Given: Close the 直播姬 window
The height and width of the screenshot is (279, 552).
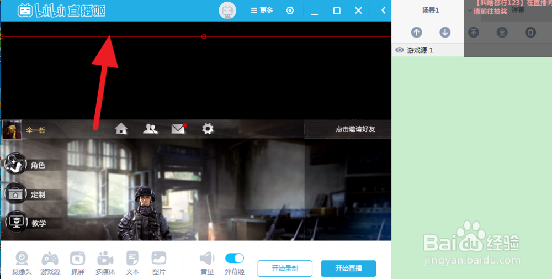Looking at the screenshot, I should (358, 10).
